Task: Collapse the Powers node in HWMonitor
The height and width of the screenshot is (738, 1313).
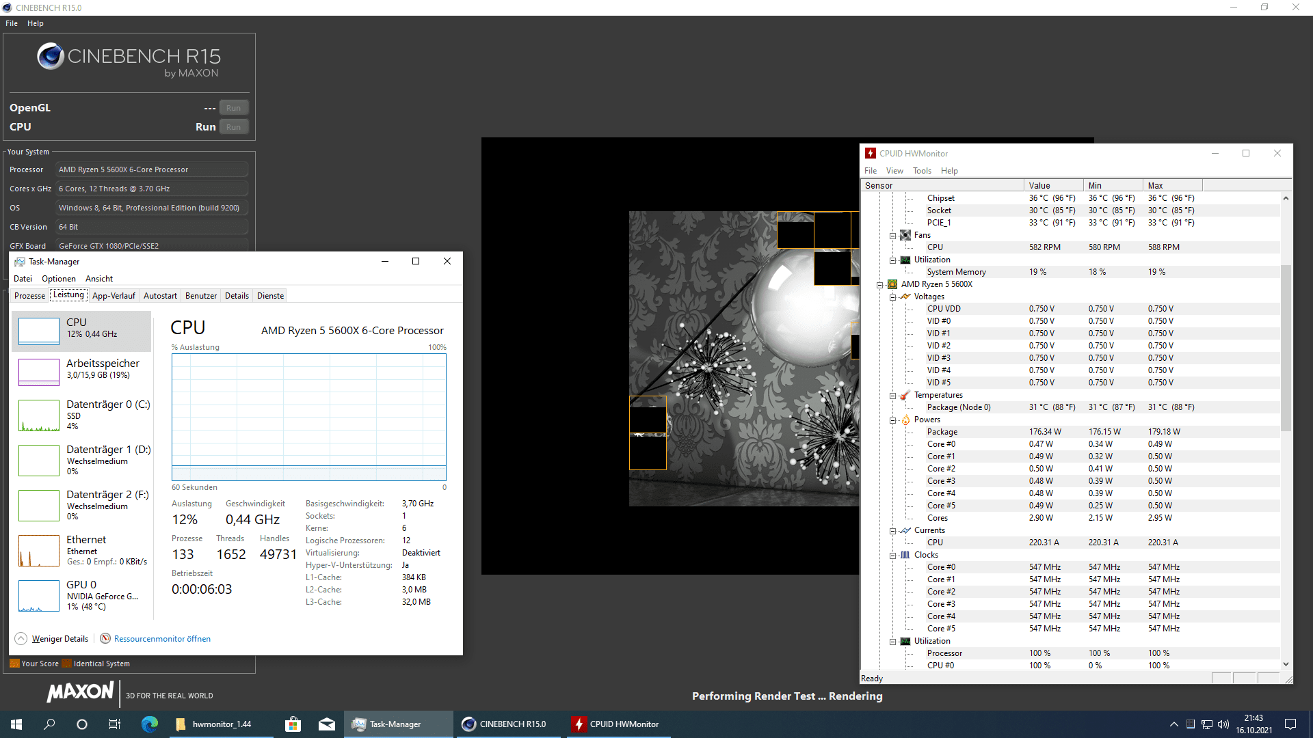Action: (892, 420)
